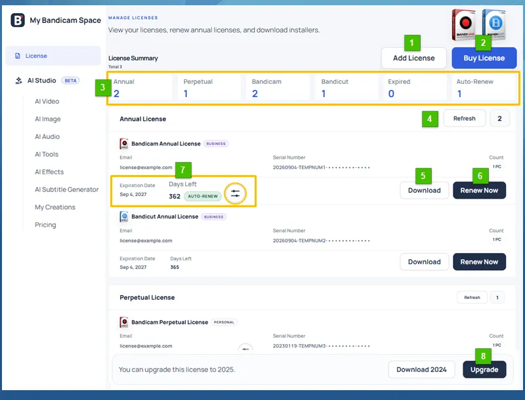This screenshot has height=400, width=525.
Task: Open the Pricing page
Action: pos(45,225)
